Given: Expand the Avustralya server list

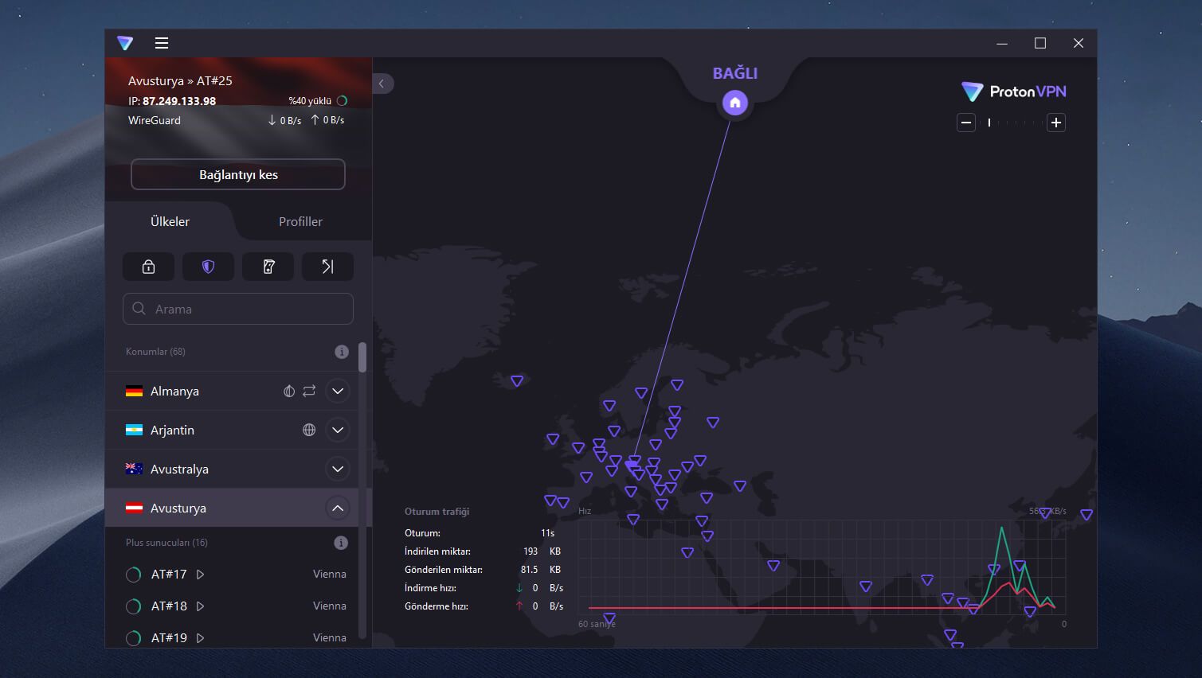Looking at the screenshot, I should (338, 469).
